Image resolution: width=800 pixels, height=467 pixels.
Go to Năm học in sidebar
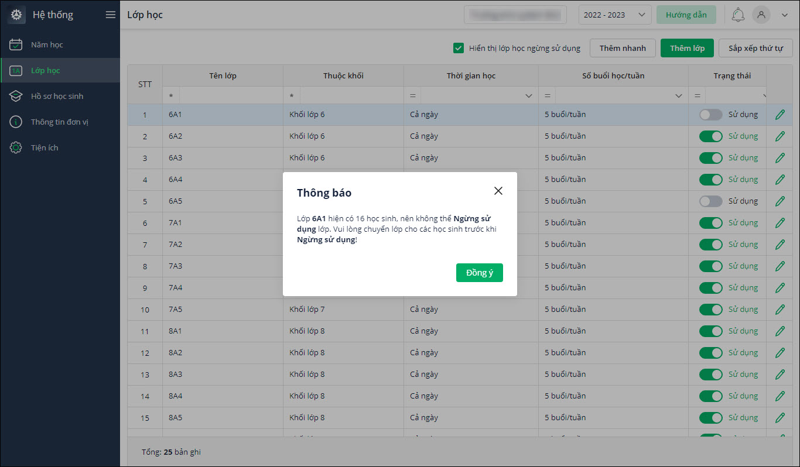tap(47, 44)
